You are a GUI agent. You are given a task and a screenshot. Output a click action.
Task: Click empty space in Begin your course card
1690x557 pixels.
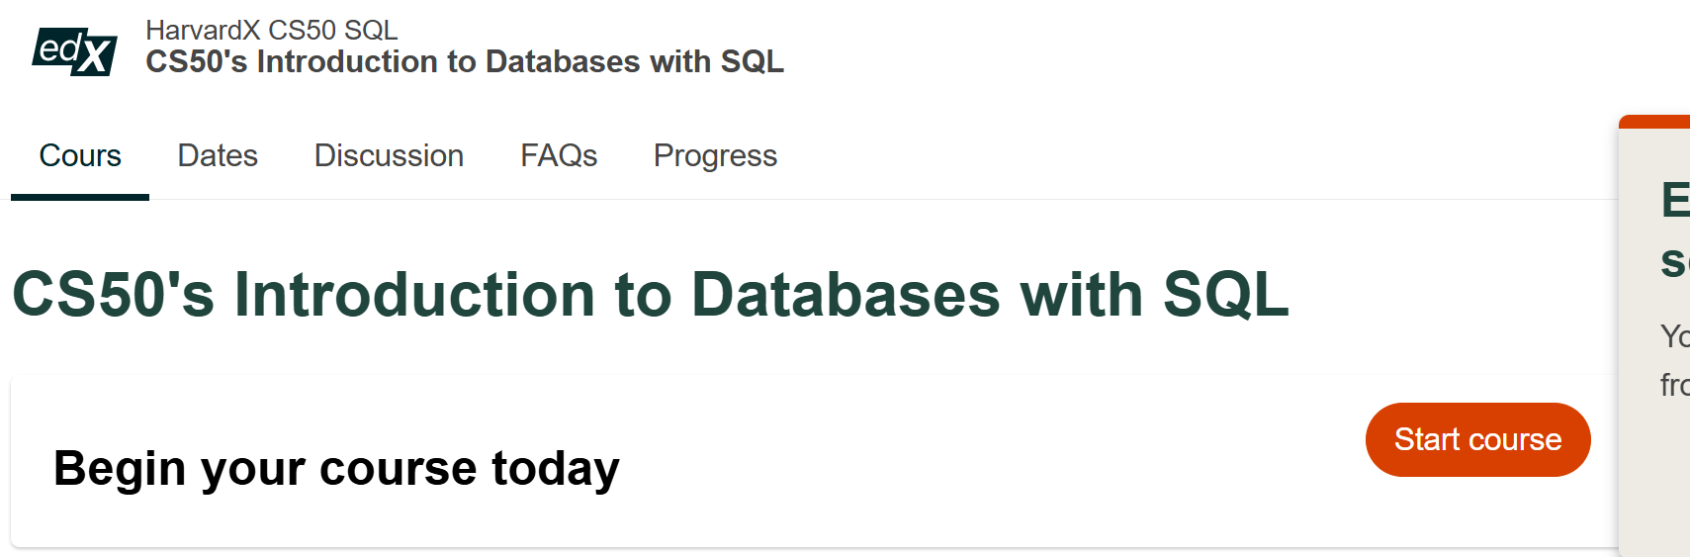pyautogui.click(x=989, y=465)
